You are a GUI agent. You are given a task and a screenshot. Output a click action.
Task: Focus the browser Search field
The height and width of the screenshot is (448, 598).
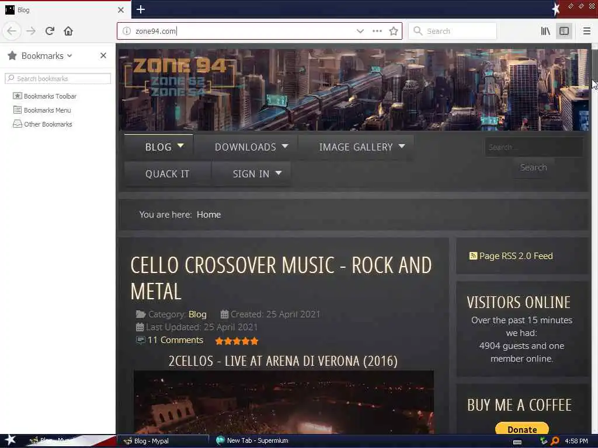point(453,31)
